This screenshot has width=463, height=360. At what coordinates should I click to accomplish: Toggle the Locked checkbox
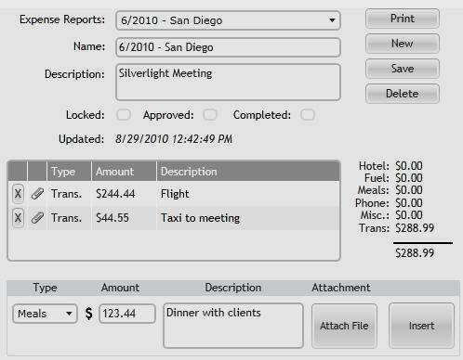124,115
